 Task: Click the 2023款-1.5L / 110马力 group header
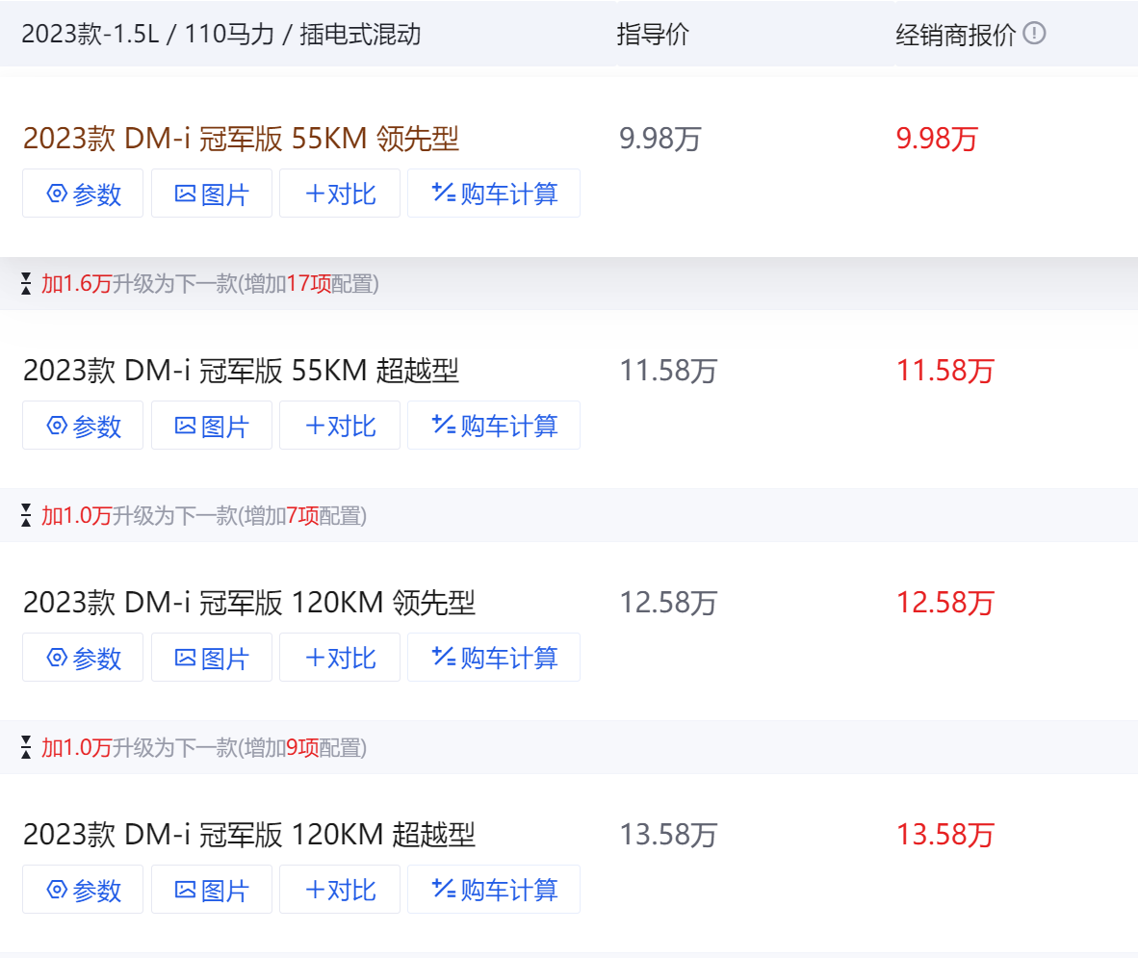[x=221, y=35]
